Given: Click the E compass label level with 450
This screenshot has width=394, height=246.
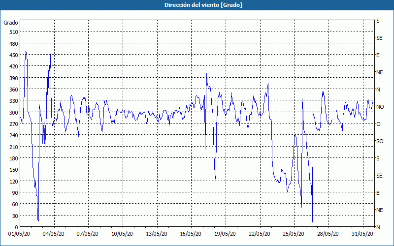Looking at the screenshot, I should pos(378,55).
